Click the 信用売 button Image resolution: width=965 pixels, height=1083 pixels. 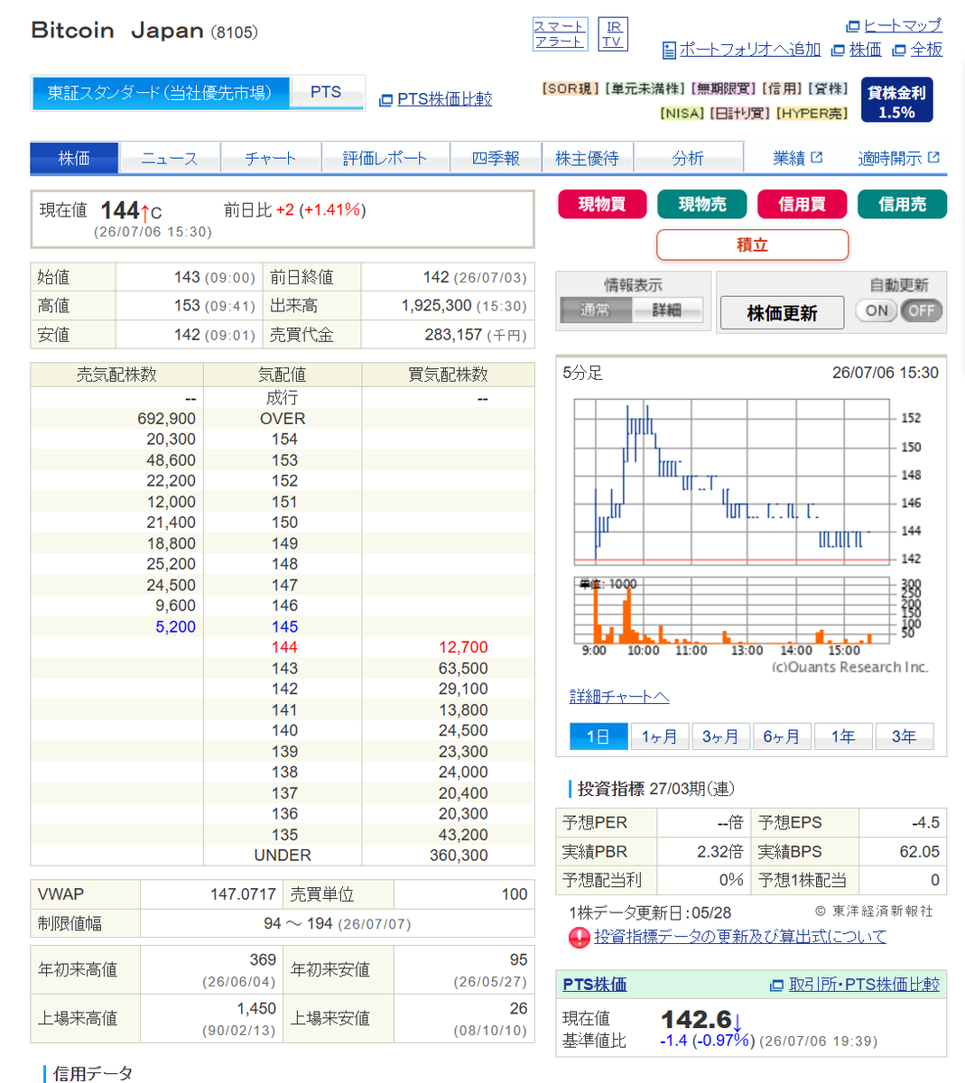click(x=902, y=204)
